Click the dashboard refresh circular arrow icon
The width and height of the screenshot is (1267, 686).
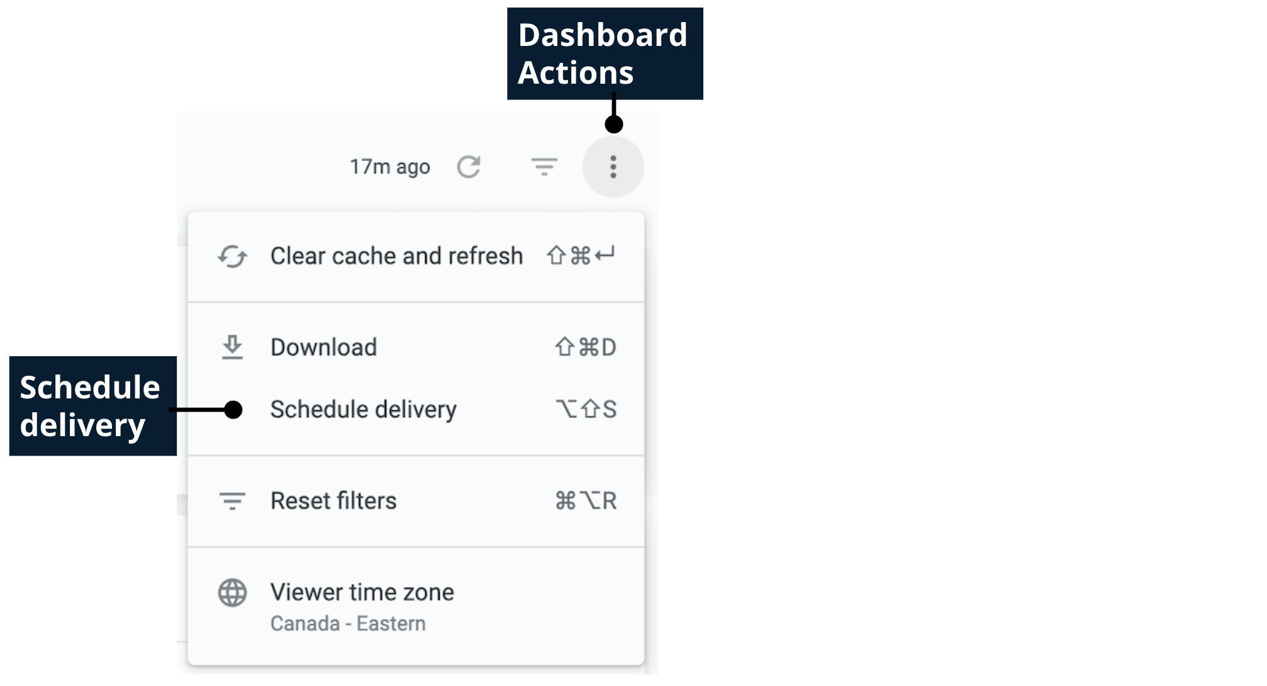[x=469, y=167]
